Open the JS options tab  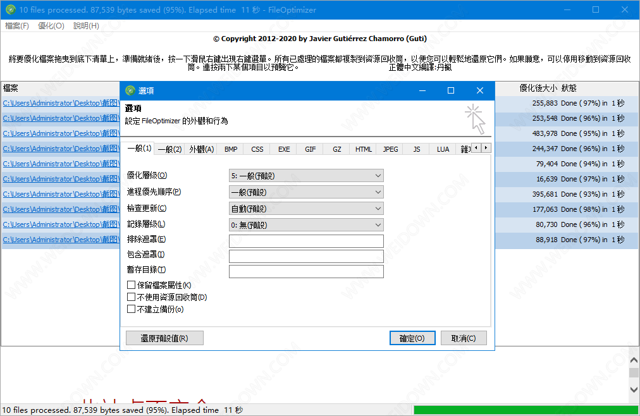click(416, 149)
